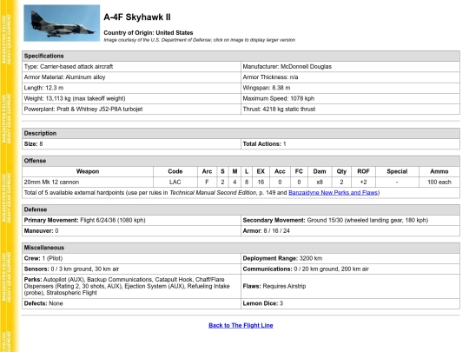Select Length: 12.3 m cell
This screenshot has height=352, width=469.
[131, 88]
